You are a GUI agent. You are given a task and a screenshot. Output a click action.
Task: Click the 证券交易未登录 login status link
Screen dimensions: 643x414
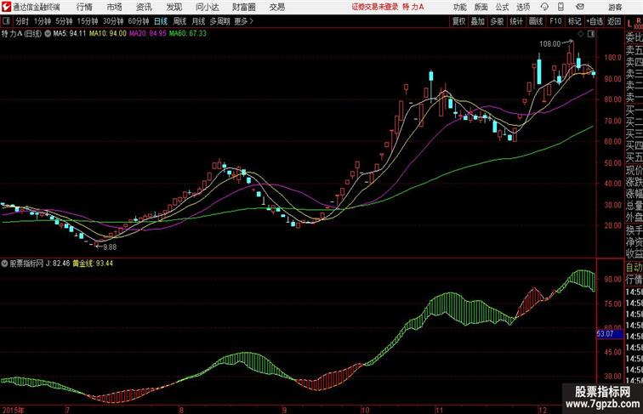[x=375, y=7]
